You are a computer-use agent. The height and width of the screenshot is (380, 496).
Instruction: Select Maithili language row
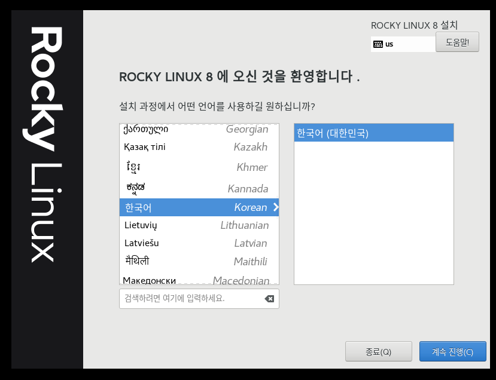(199, 262)
